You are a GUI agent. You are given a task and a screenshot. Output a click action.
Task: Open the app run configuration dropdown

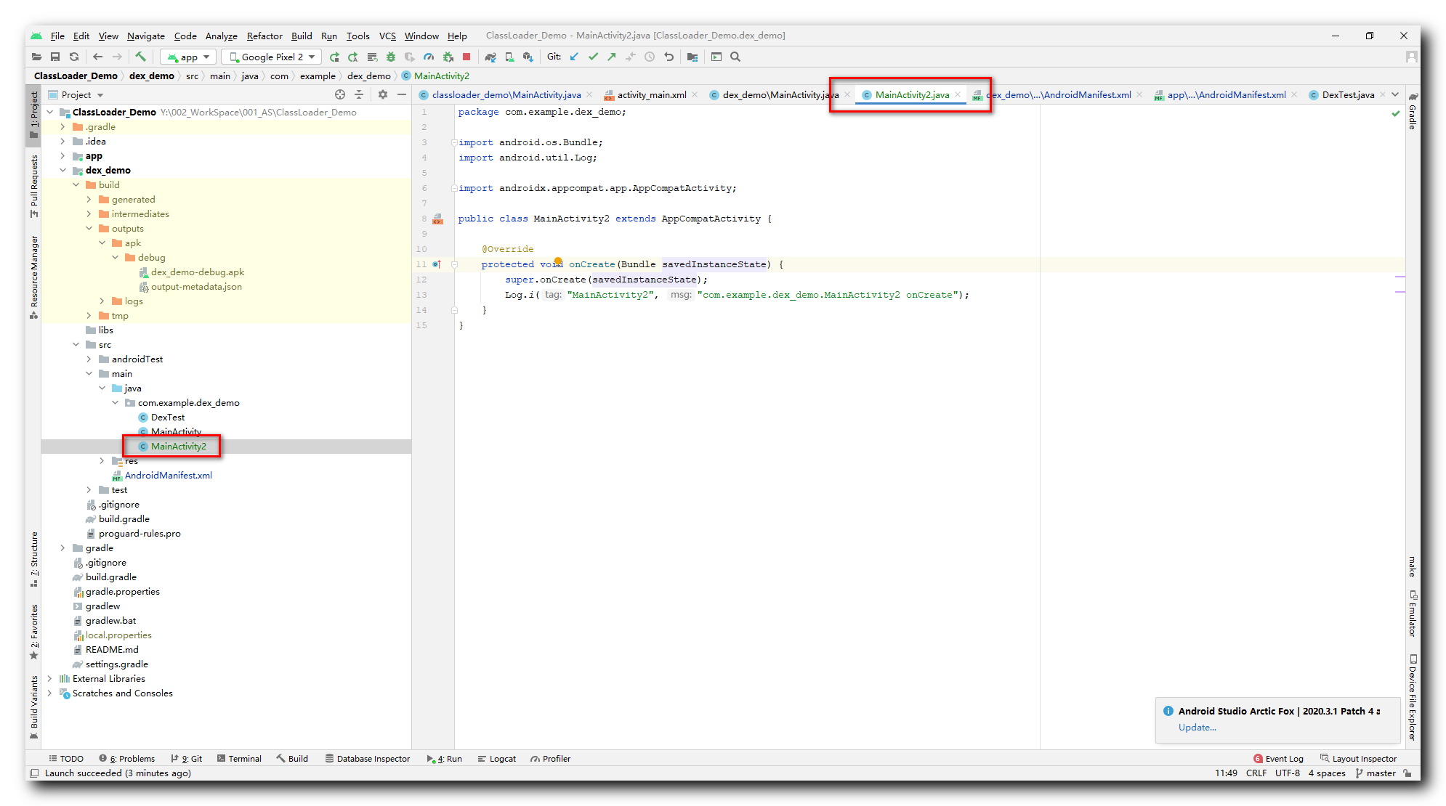(x=188, y=57)
